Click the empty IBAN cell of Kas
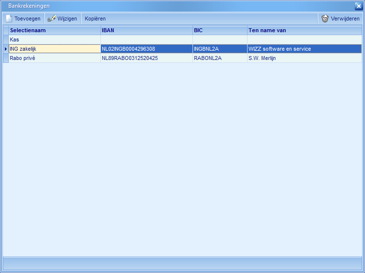 pos(146,39)
